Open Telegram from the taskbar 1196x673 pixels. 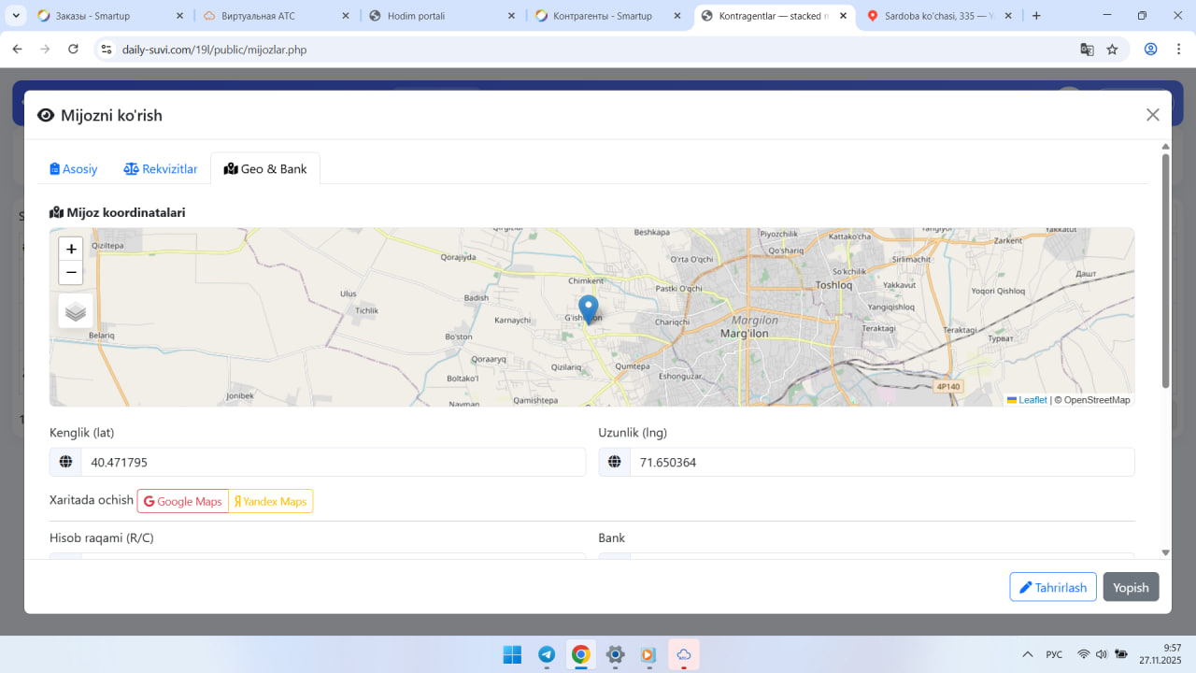[547, 654]
